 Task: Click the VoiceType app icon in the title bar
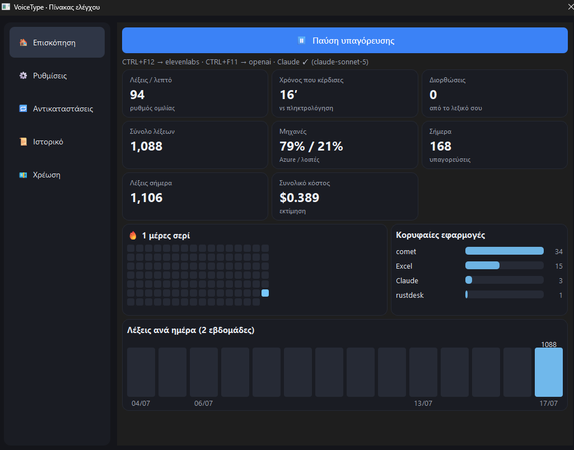(6, 7)
